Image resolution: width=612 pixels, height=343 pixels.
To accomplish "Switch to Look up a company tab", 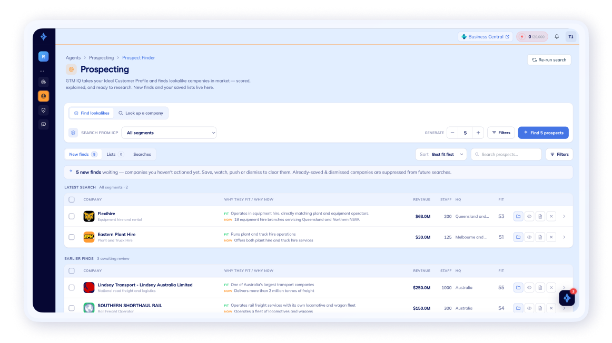I will tap(141, 113).
